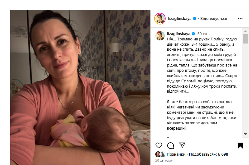Image resolution: width=249 pixels, height=165 pixels.
Task: Like the post with the heart icon
Action: tap(159, 145)
